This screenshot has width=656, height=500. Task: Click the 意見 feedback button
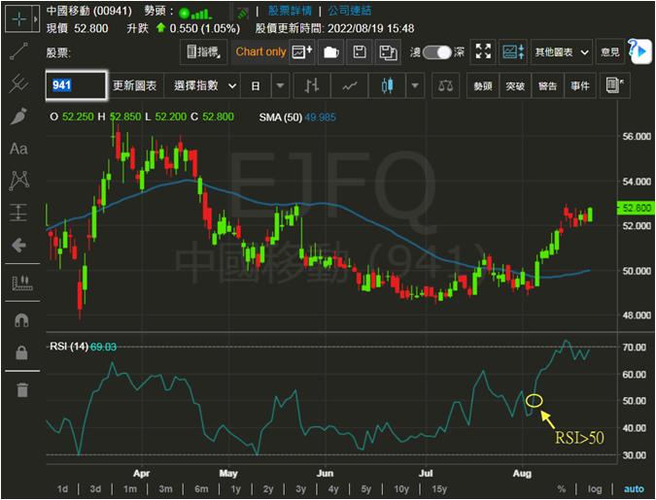610,51
